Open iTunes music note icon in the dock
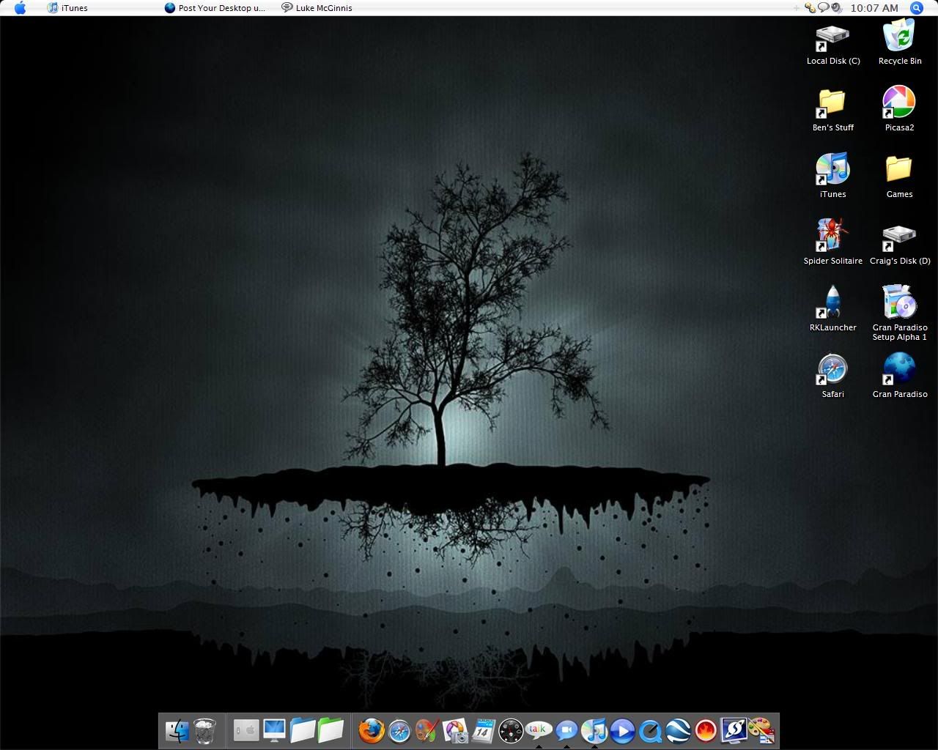 tap(594, 730)
